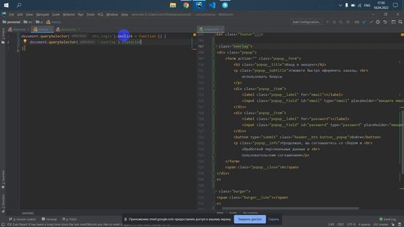Click the CRLF line separator status
The width and height of the screenshot is (404, 227).
pyautogui.click(x=340, y=224)
